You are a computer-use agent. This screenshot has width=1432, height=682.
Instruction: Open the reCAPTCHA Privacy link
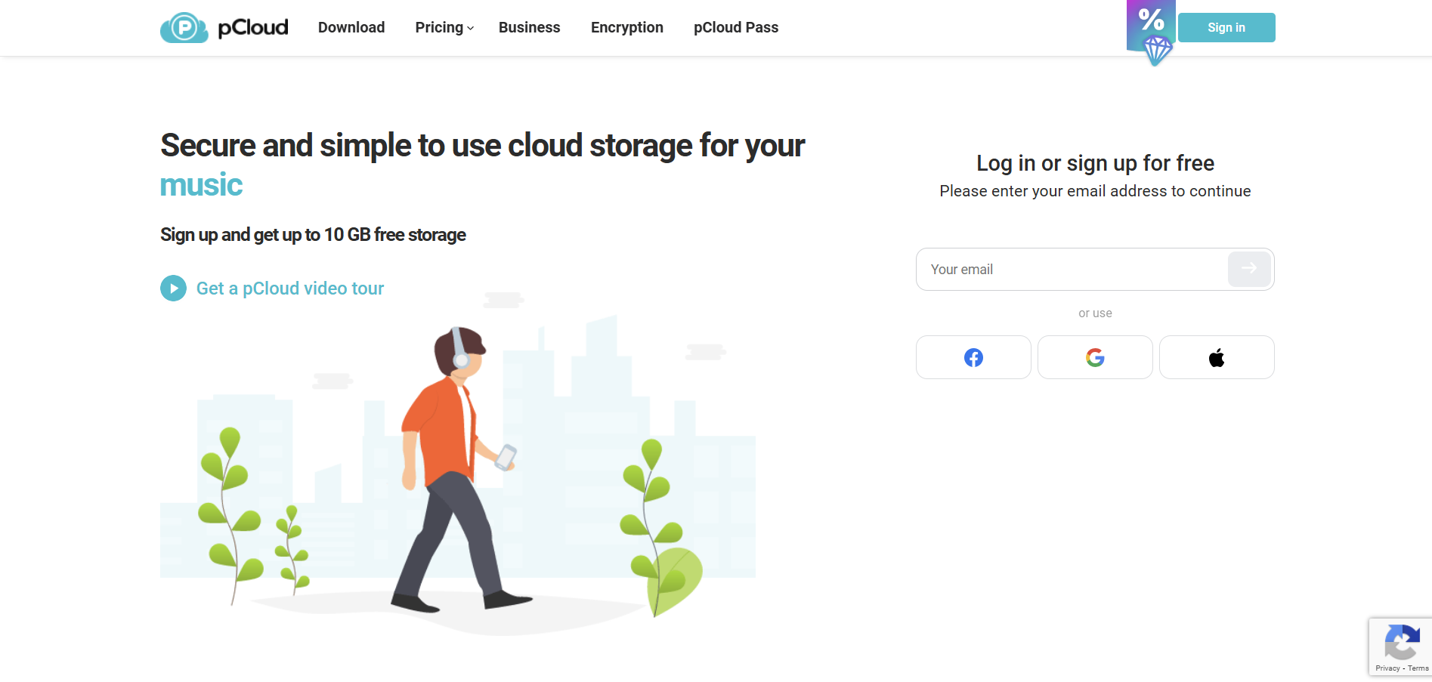(1387, 668)
